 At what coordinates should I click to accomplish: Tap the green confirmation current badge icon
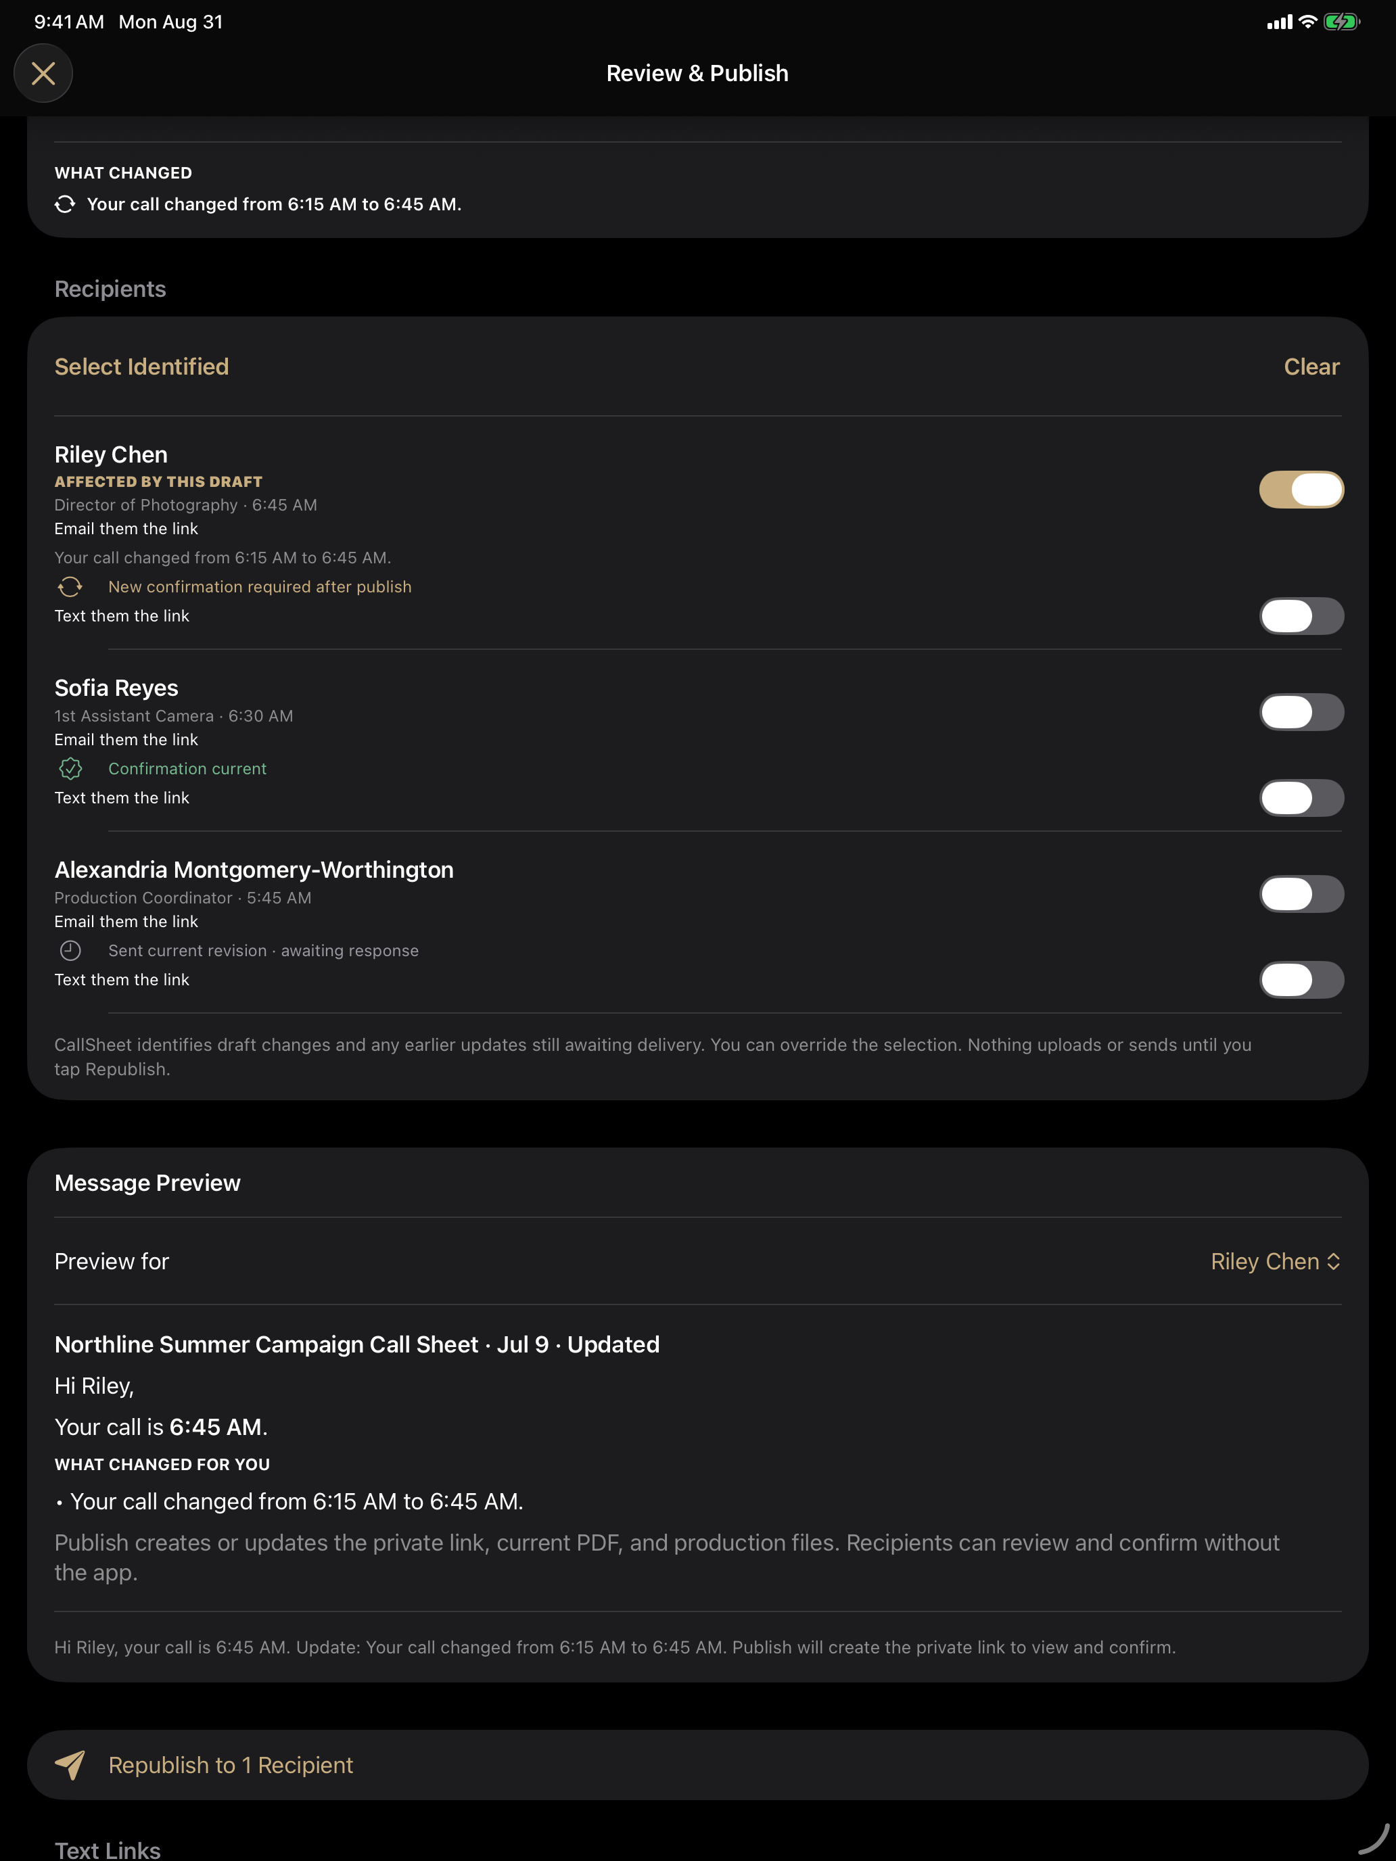tap(71, 768)
